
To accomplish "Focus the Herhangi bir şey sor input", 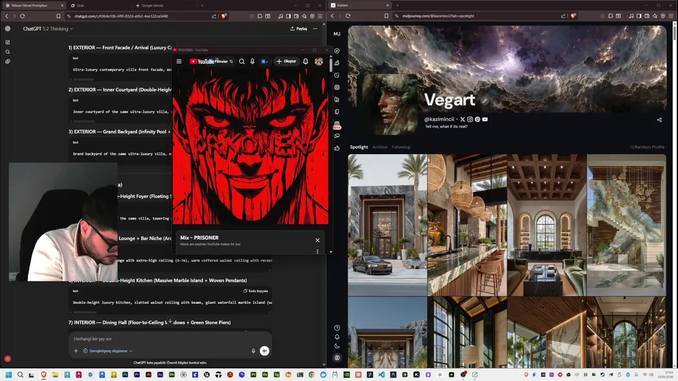I will (x=169, y=339).
